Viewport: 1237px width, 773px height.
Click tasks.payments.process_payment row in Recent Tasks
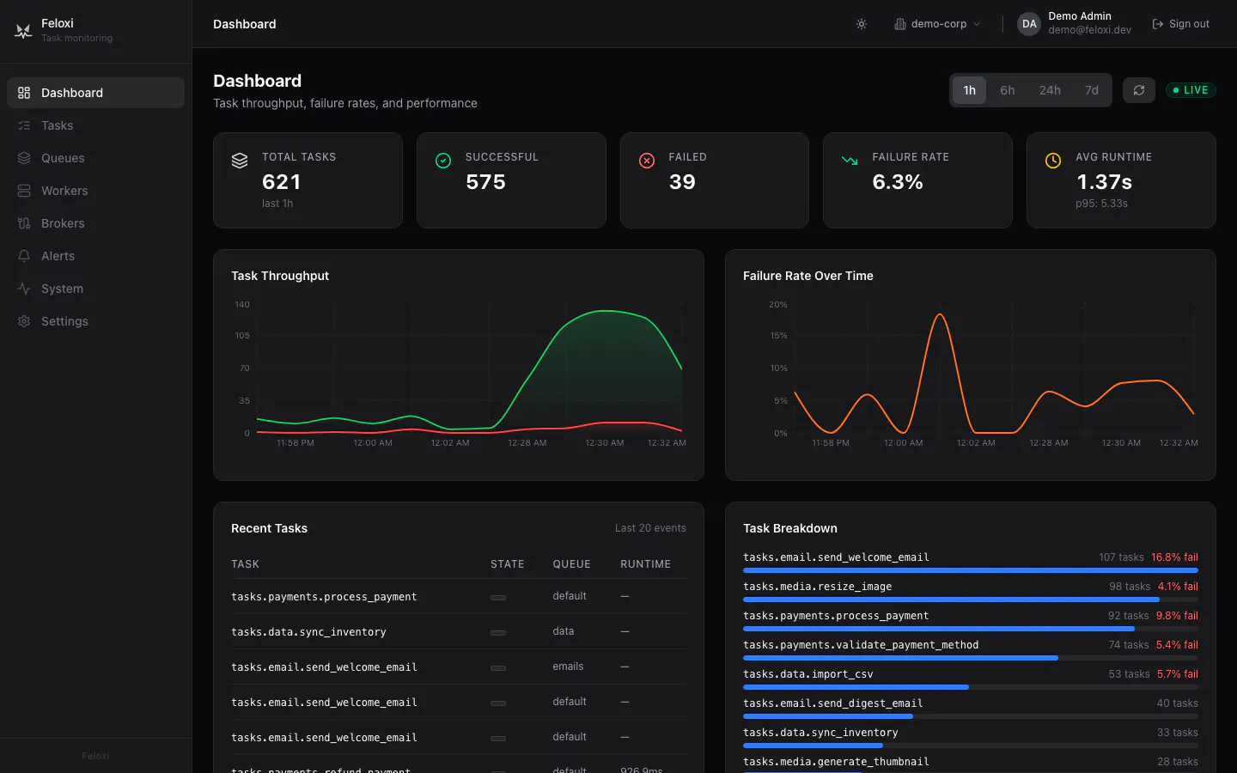point(459,596)
